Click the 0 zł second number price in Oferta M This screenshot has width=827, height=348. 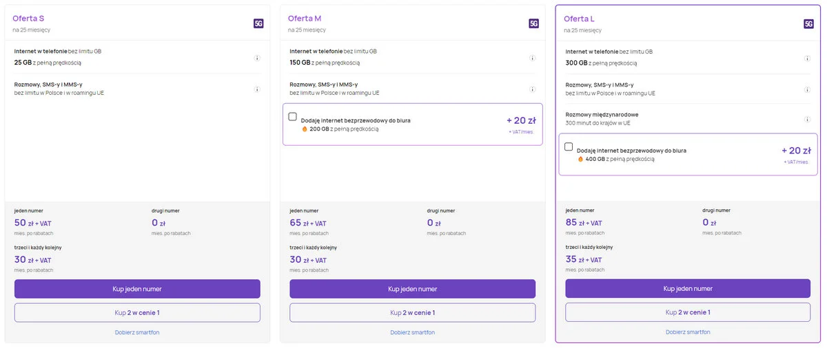[x=434, y=223]
